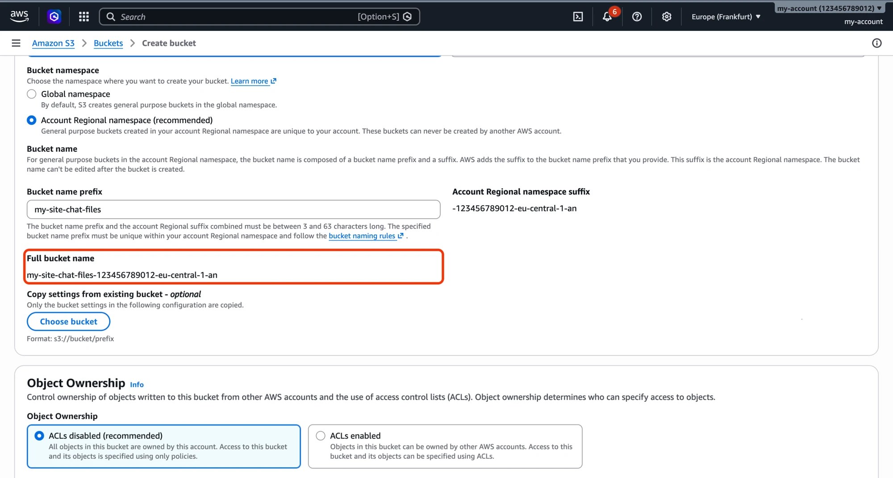893x478 pixels.
Task: Click the Choose bucket button
Action: coord(68,321)
